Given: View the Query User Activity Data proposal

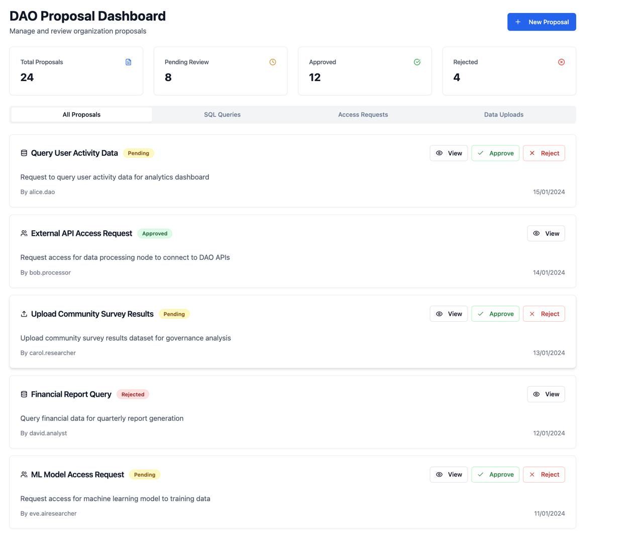Looking at the screenshot, I should pyautogui.click(x=449, y=153).
